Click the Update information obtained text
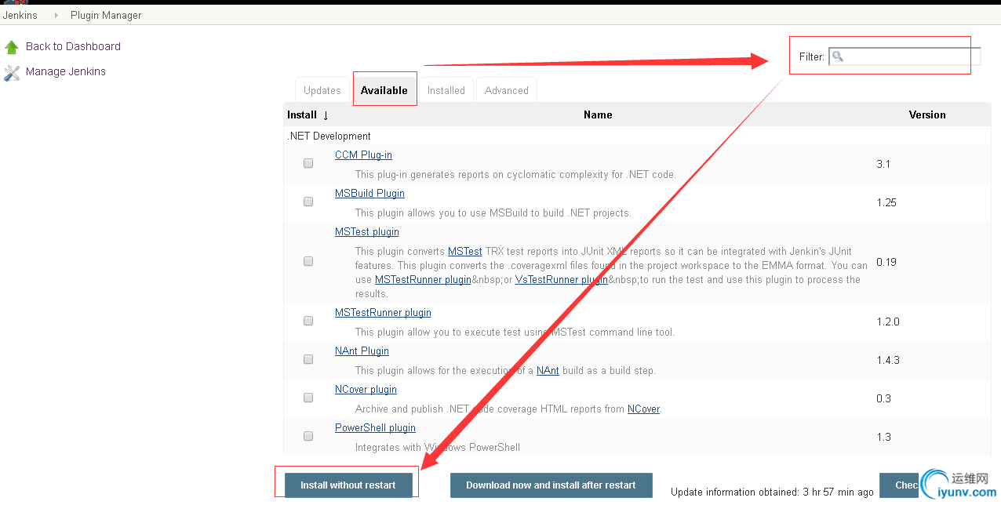Screen dimensions: 1001x505 (772, 492)
